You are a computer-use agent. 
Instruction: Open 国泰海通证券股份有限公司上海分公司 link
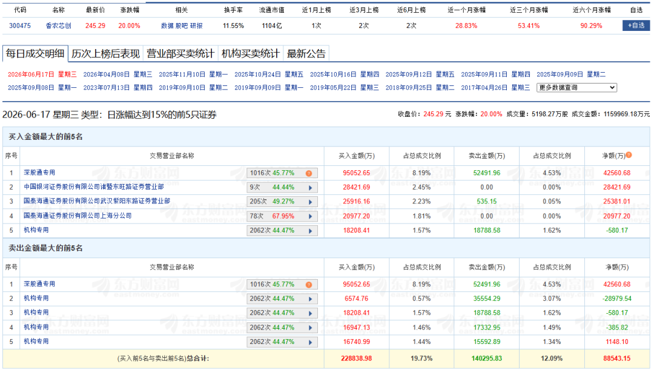(78, 215)
